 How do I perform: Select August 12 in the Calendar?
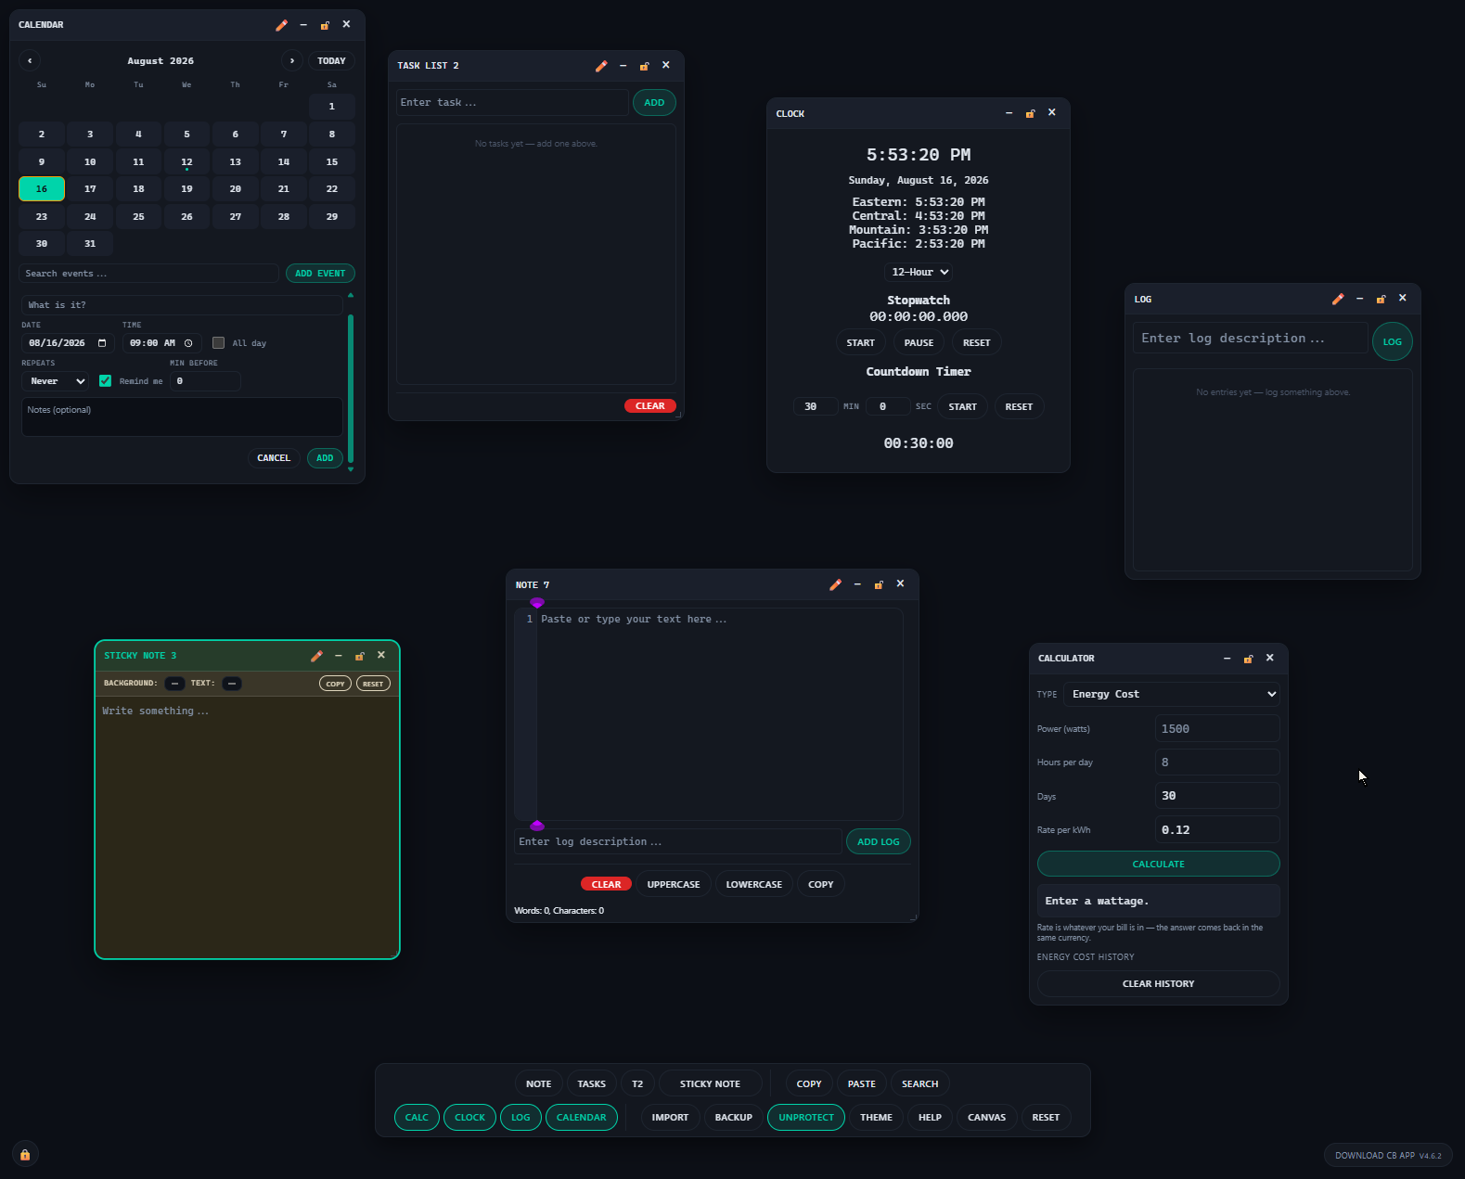[186, 162]
